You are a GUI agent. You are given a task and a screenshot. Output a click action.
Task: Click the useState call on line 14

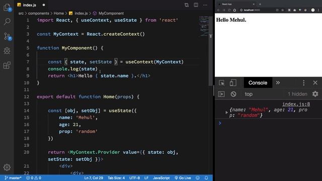click(x=123, y=111)
